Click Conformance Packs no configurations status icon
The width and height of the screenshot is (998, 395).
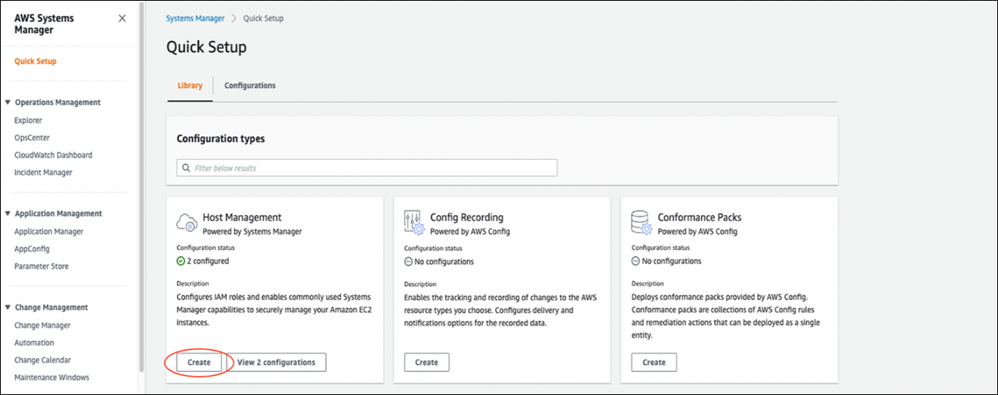(636, 261)
